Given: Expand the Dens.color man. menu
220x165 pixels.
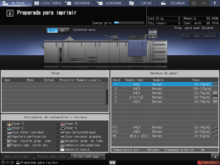Looking at the screenshot, I should [x=18, y=156].
